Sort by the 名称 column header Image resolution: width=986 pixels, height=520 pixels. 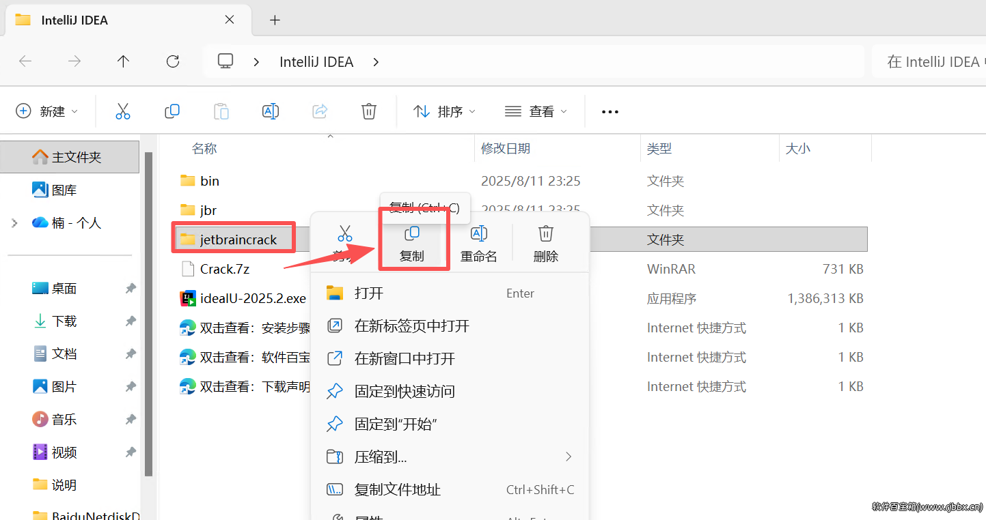click(x=204, y=148)
